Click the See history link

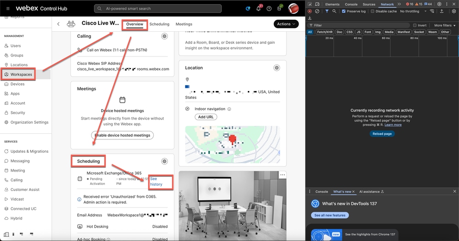click(x=156, y=182)
